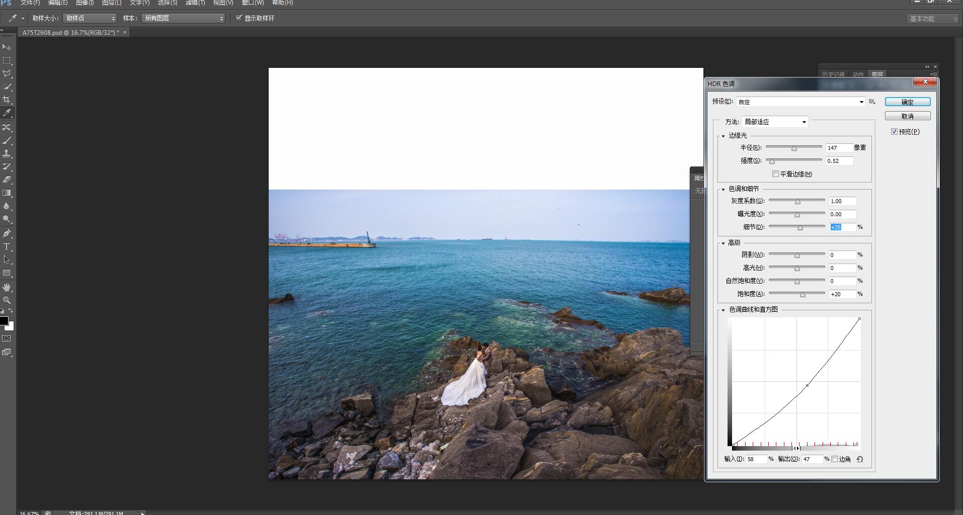Click the 饱和度 slider handle
This screenshot has width=963, height=515.
pos(802,295)
